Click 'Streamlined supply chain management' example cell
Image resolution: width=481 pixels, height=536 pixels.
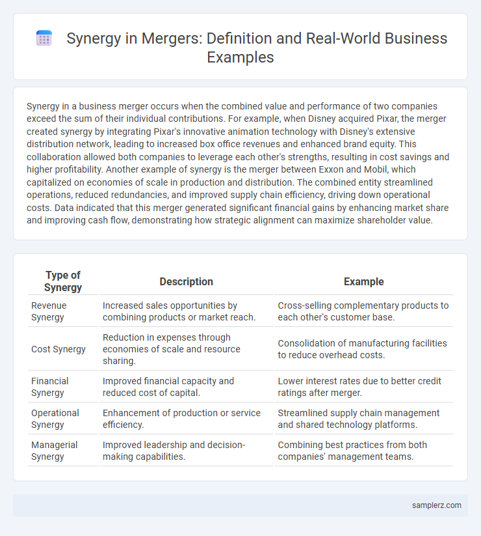coord(363,418)
